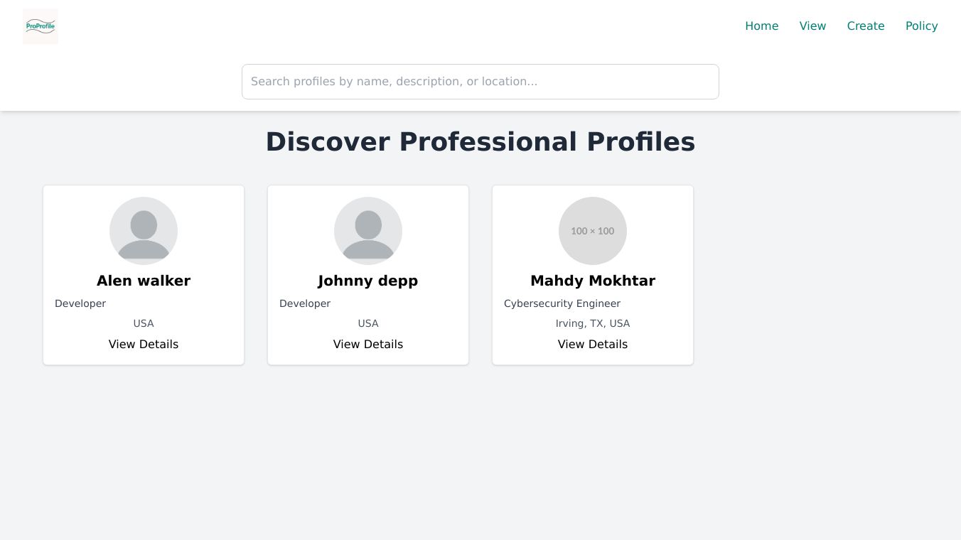Click USA location on Johnny depp's card
Viewport: 961px width, 540px height.
click(368, 324)
